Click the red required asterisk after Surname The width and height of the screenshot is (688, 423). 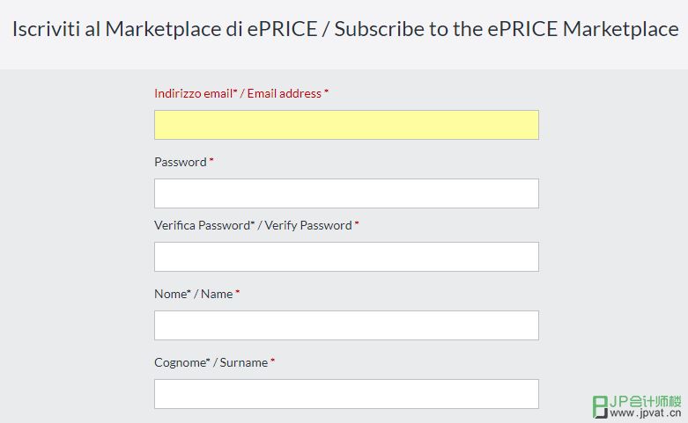(x=272, y=361)
